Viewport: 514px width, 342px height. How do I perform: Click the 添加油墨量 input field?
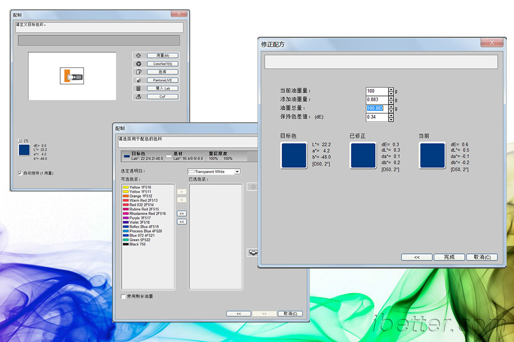point(376,99)
